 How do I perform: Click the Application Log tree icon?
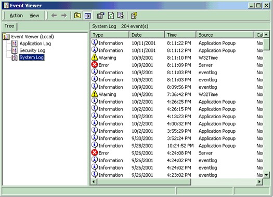coord(15,44)
